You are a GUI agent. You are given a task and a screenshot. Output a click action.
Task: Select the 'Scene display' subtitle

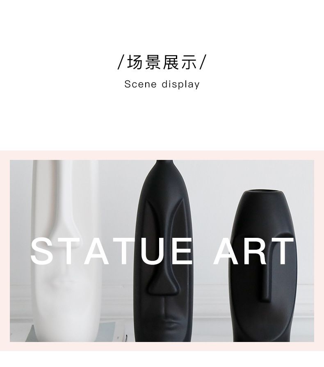(x=162, y=84)
